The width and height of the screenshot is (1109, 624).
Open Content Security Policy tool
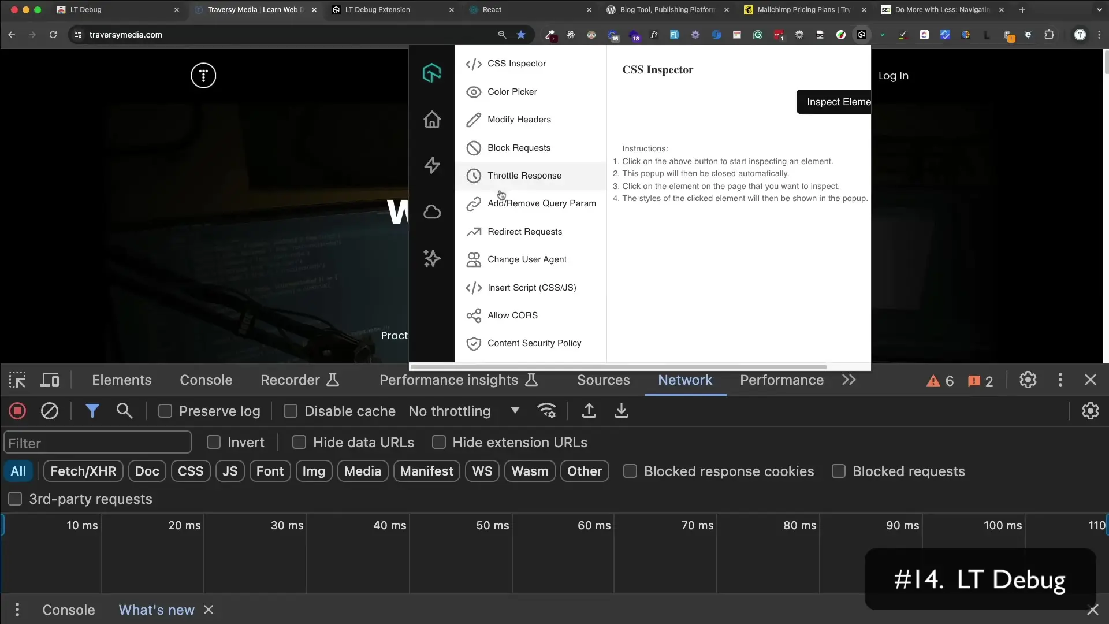tap(530, 343)
